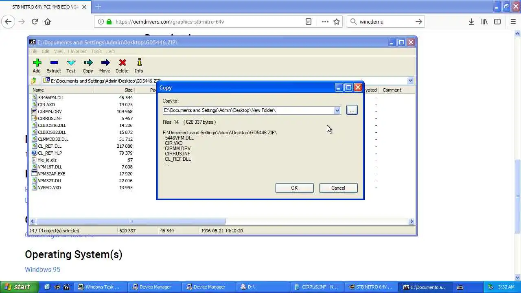521x293 pixels.
Task: Switch to D:\ taskbar button
Action: [263, 287]
